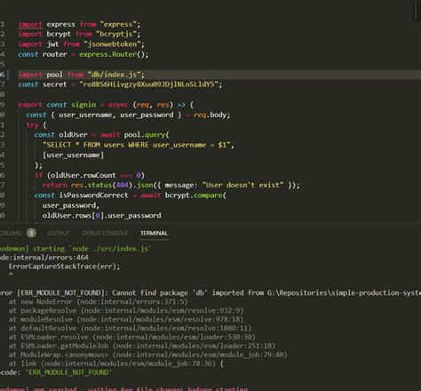
Task: Click the "User doesn't exist" message string
Action: [242, 185]
